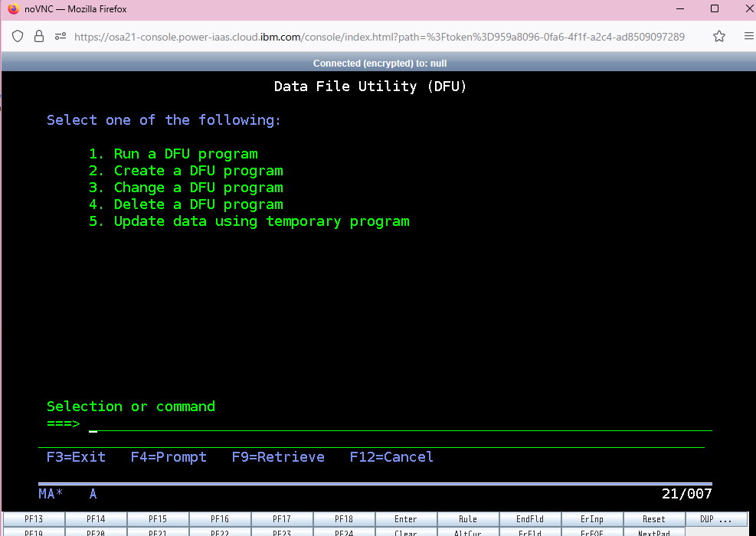Click the Enter key button
This screenshot has width=756, height=536.
point(406,519)
